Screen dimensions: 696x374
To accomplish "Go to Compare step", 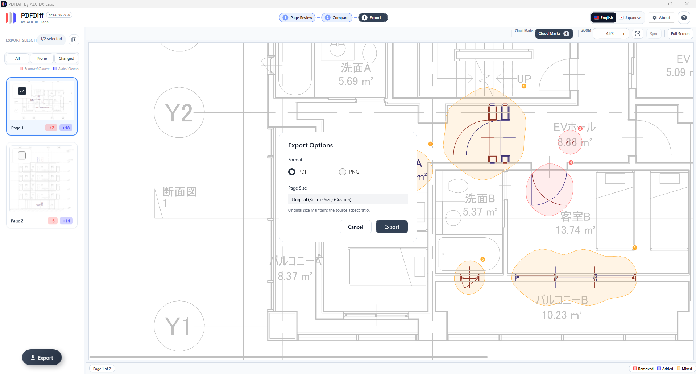I will [337, 18].
